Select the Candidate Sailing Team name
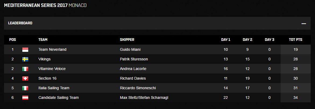Viewport: 315px width, 109px height. click(58, 98)
